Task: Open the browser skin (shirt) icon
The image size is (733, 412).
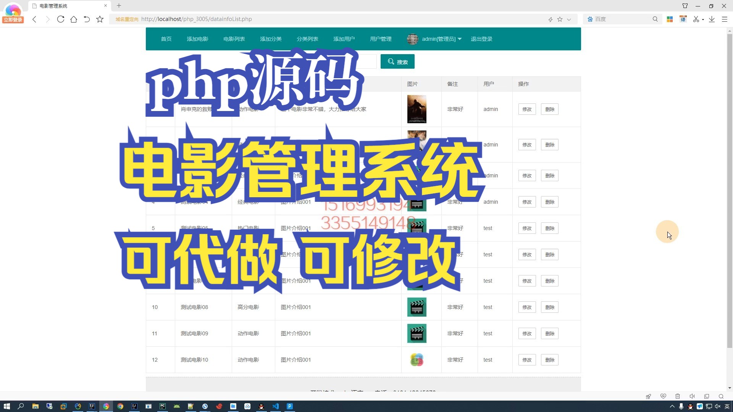Action: (685, 6)
